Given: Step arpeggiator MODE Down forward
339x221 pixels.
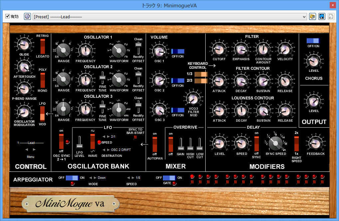Looking at the screenshot, I should tap(95, 178).
